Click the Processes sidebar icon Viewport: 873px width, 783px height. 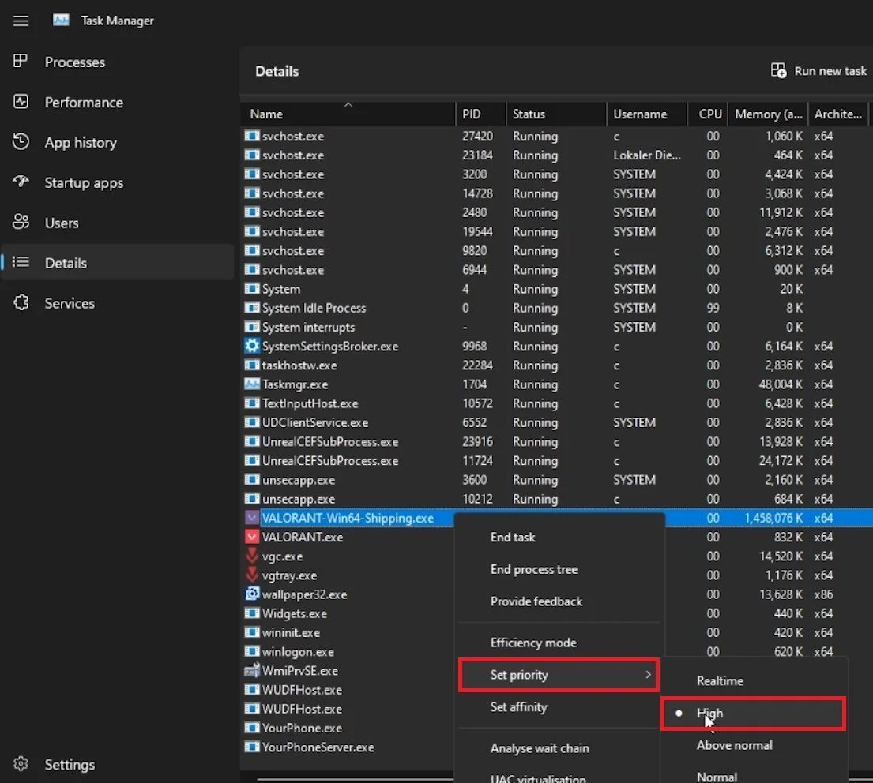pyautogui.click(x=21, y=62)
